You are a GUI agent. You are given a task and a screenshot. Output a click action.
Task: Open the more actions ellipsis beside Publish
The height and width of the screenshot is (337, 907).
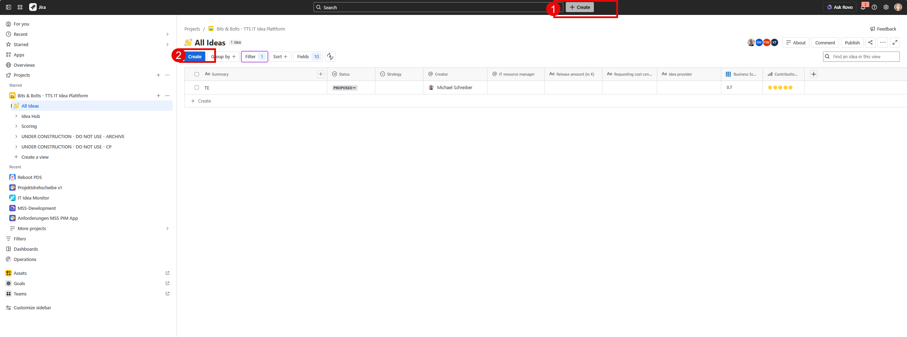(x=883, y=43)
